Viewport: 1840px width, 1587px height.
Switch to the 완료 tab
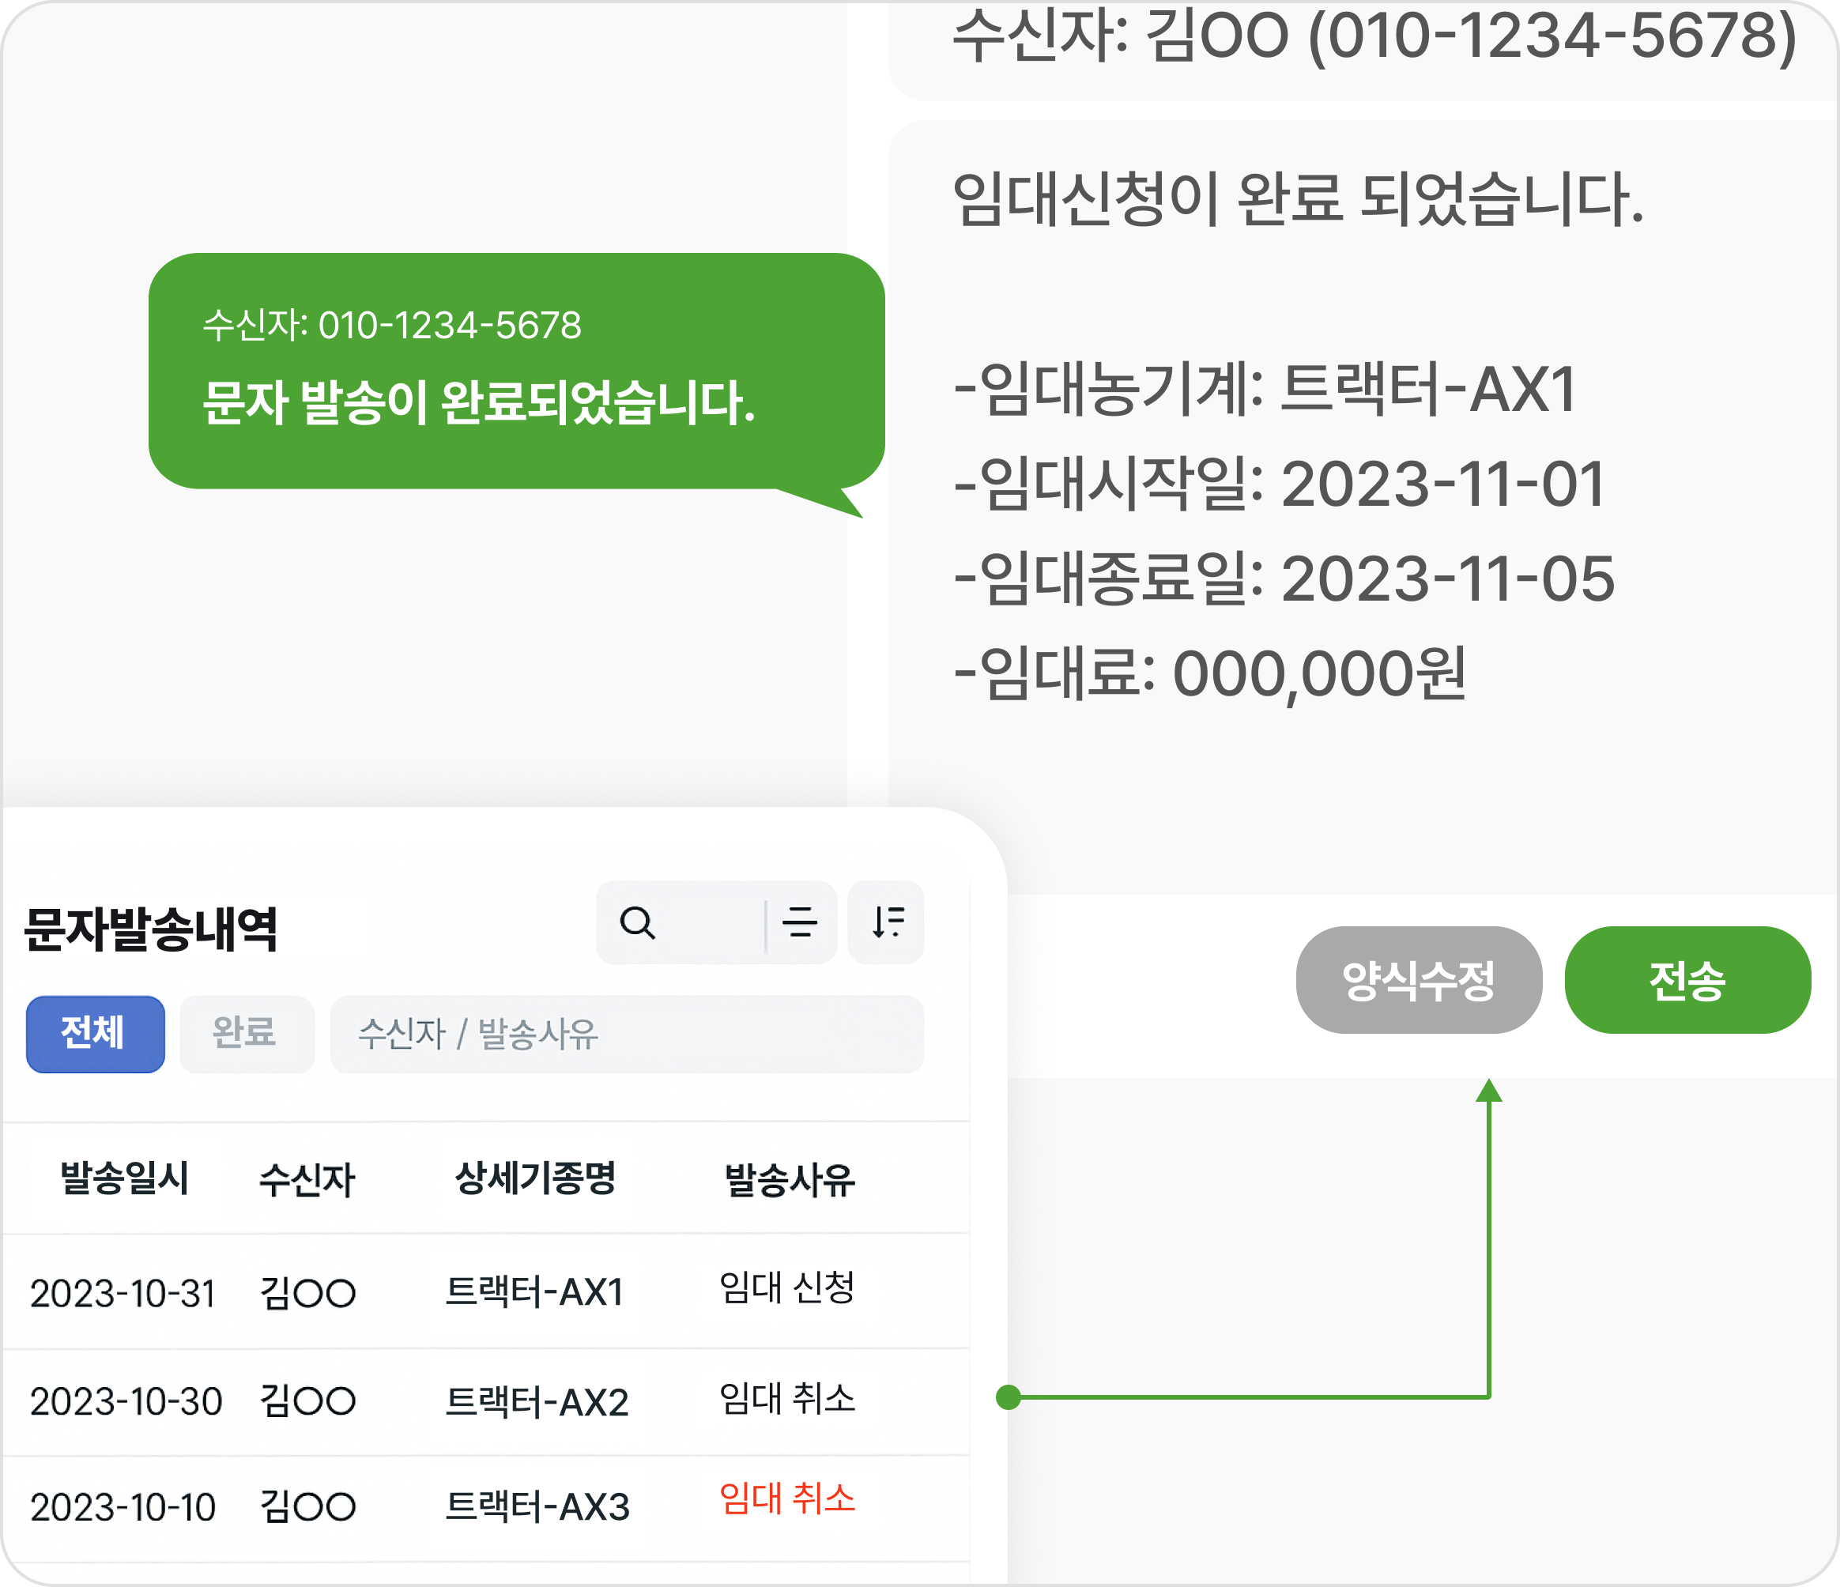coord(246,1034)
